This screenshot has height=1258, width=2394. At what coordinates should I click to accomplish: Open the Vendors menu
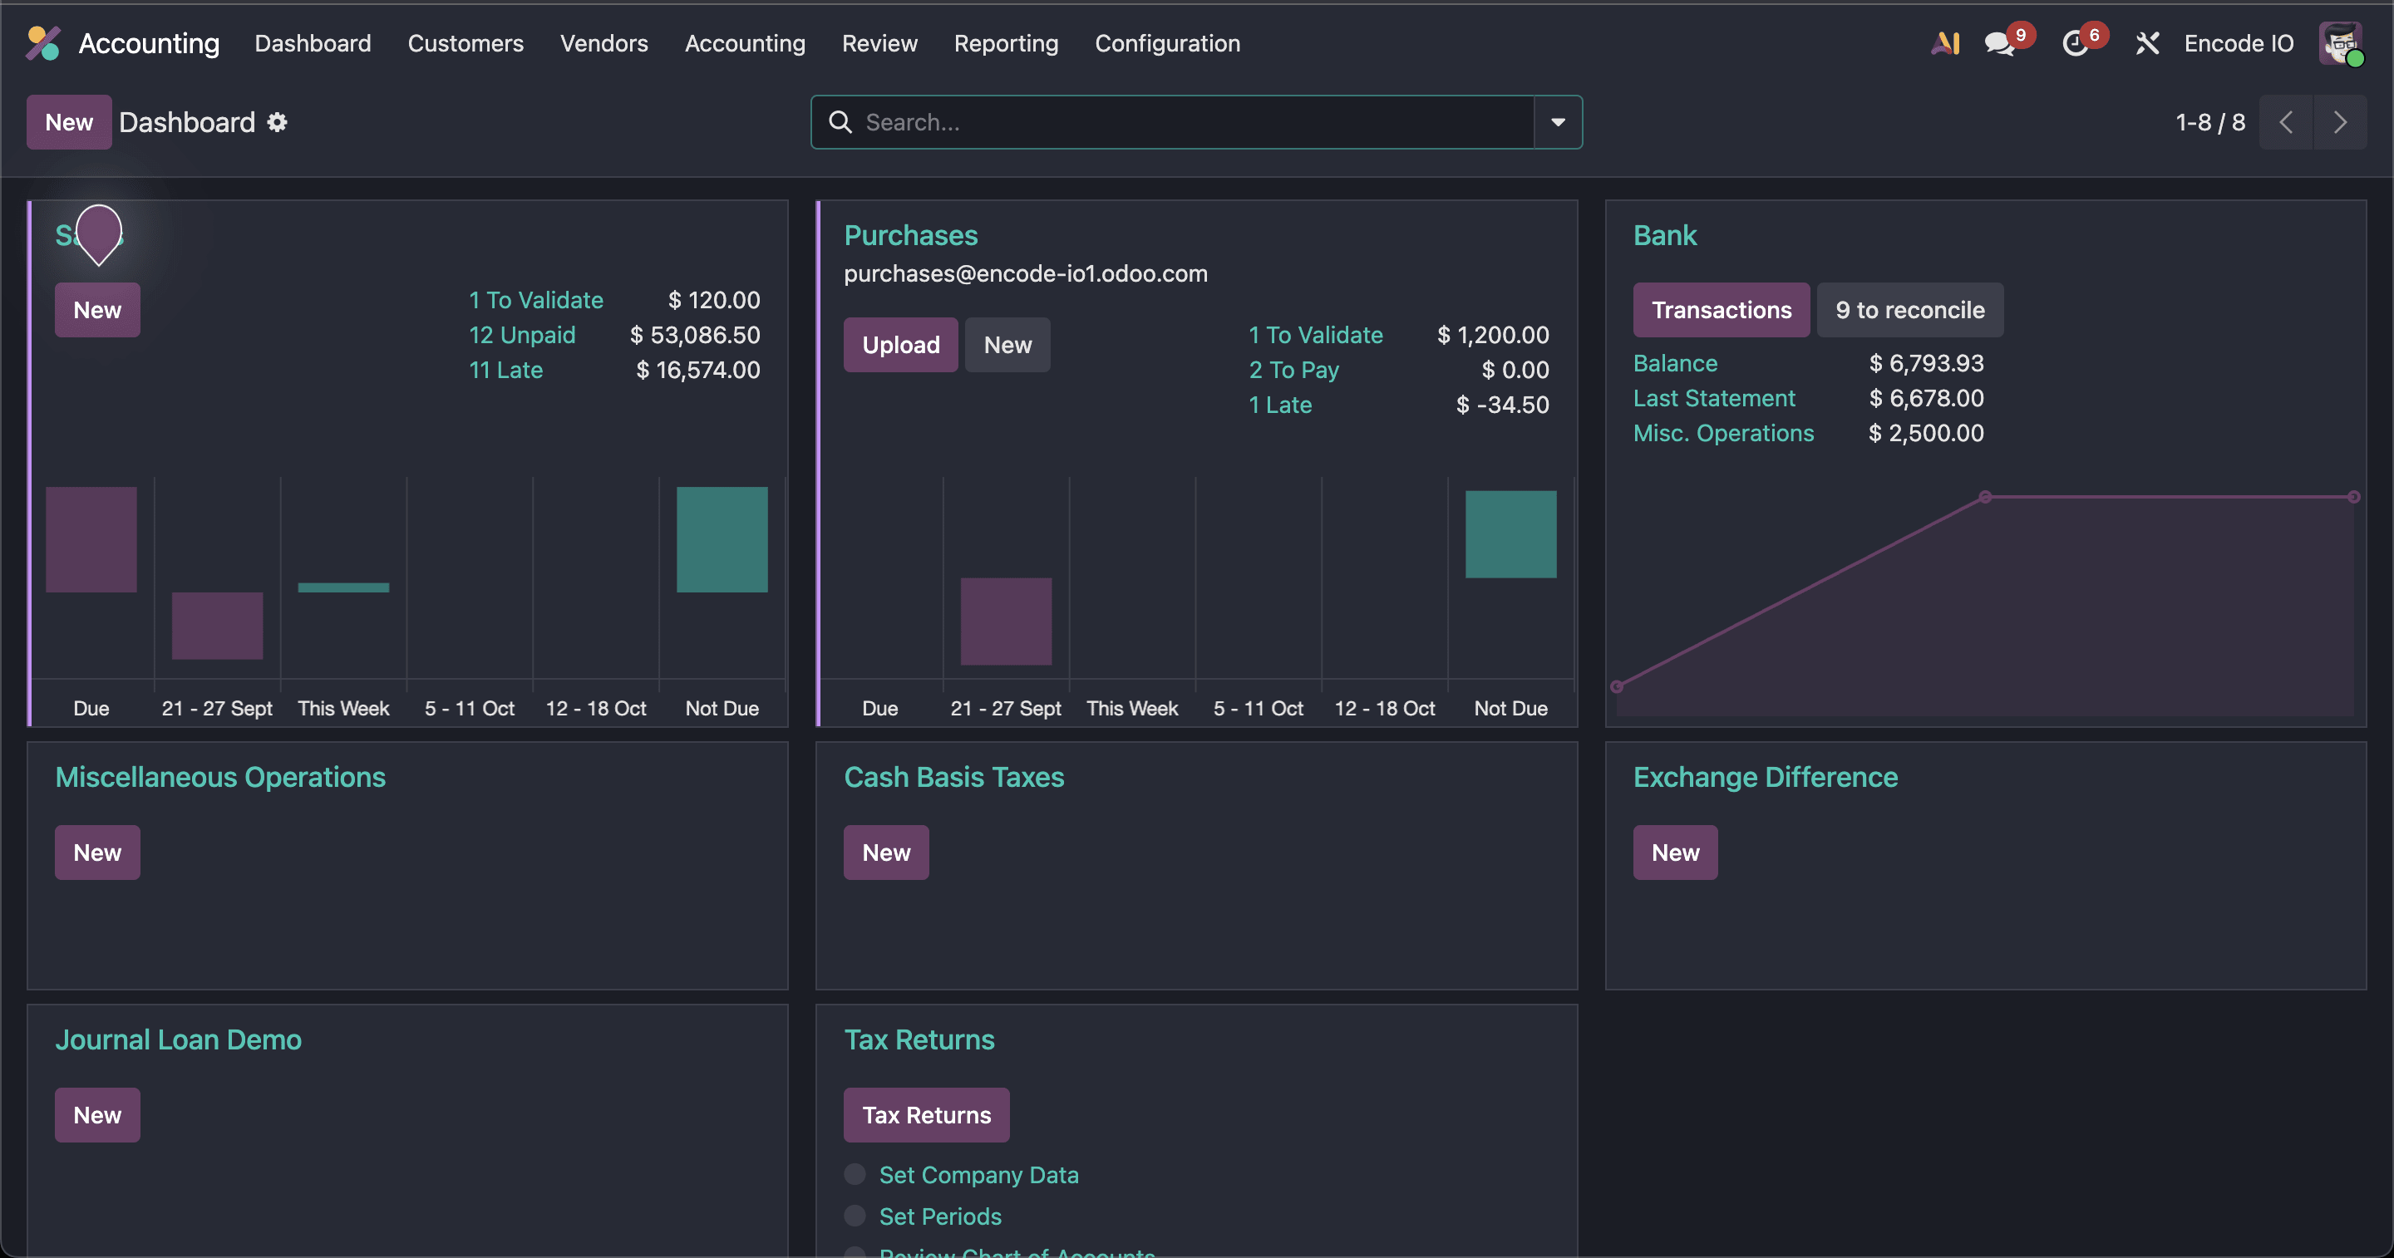click(603, 44)
